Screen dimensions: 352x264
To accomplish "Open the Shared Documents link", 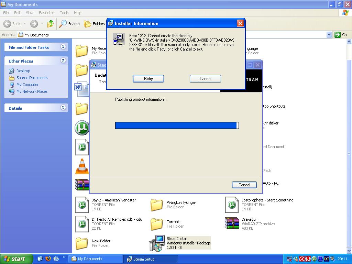I will (x=32, y=78).
